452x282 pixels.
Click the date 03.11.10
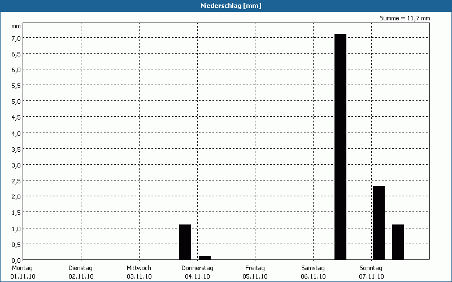click(x=139, y=276)
